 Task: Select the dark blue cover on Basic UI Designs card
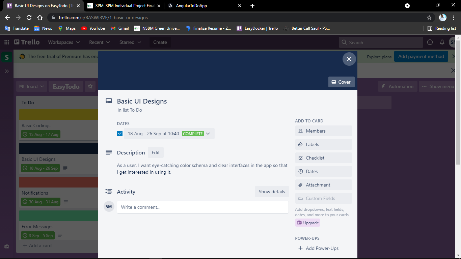58,148
